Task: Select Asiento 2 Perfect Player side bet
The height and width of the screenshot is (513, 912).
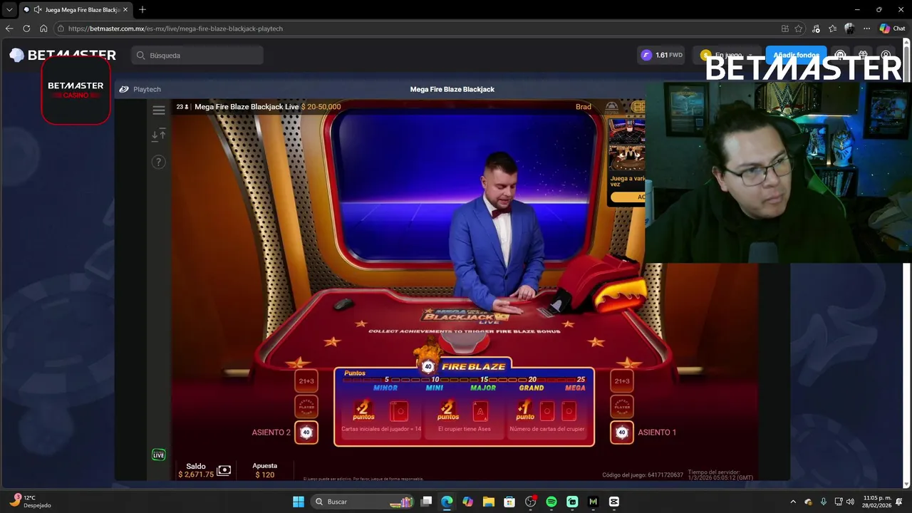Action: click(306, 407)
